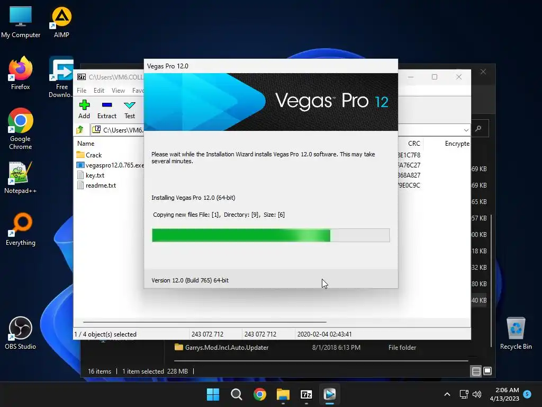Launch OBS Studio from the desktop
542x407 pixels.
(x=21, y=333)
